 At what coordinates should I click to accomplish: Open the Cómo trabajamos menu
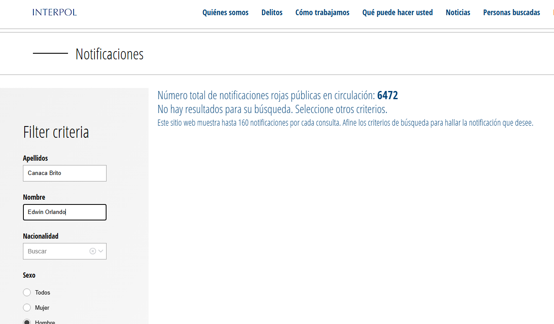[x=322, y=13]
